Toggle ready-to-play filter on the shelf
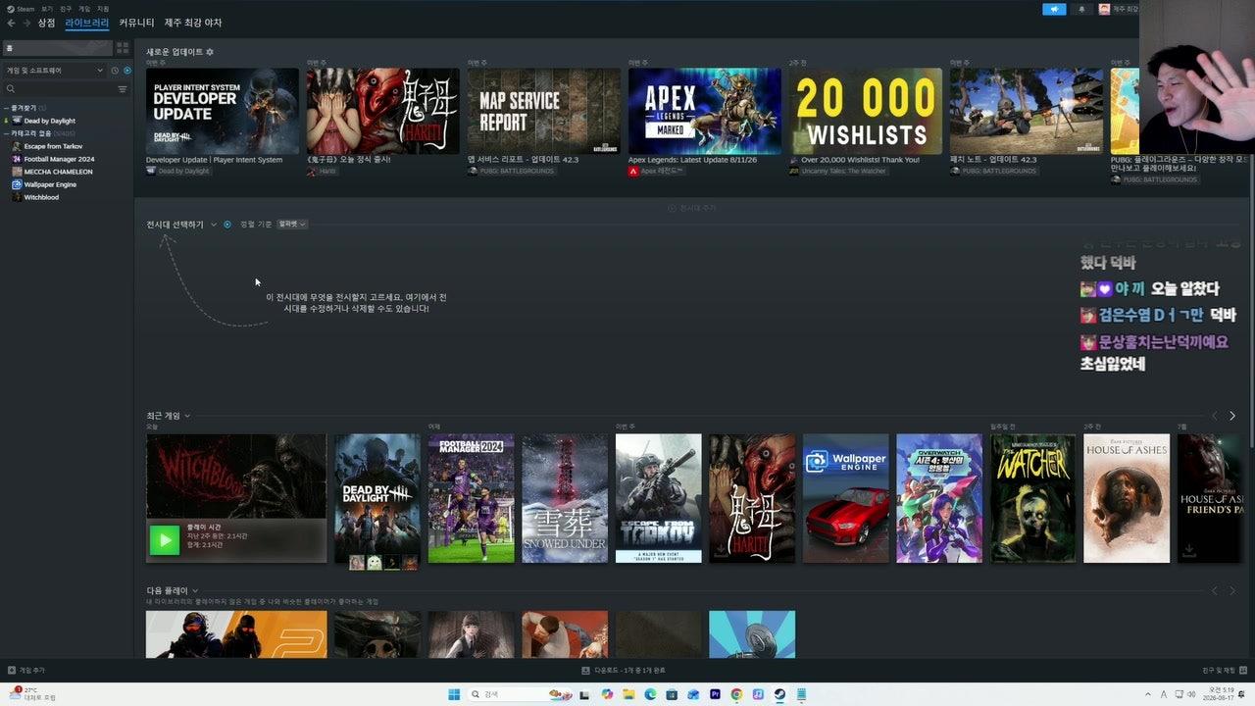Image resolution: width=1255 pixels, height=706 pixels. click(x=227, y=225)
